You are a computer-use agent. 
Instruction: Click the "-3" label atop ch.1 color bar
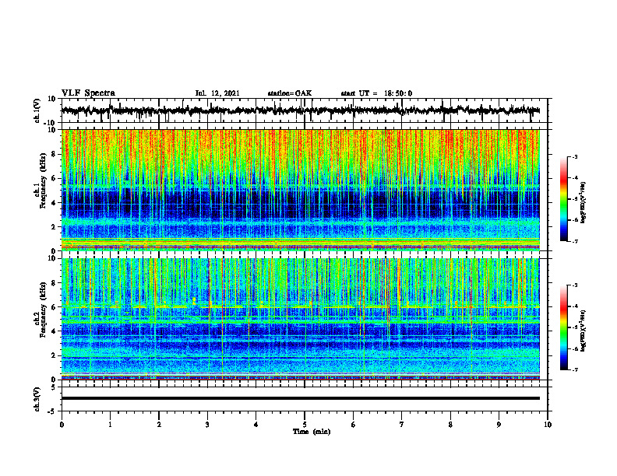[574, 156]
